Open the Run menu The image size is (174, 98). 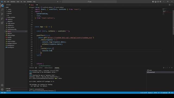tap(24, 2)
